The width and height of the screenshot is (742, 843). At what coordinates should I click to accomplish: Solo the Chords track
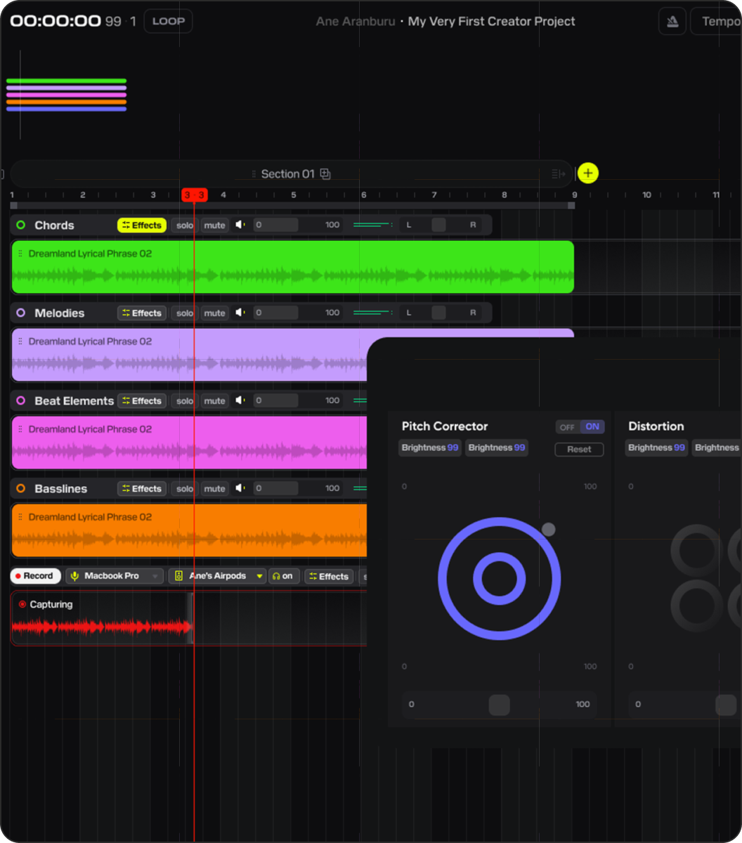coord(184,225)
